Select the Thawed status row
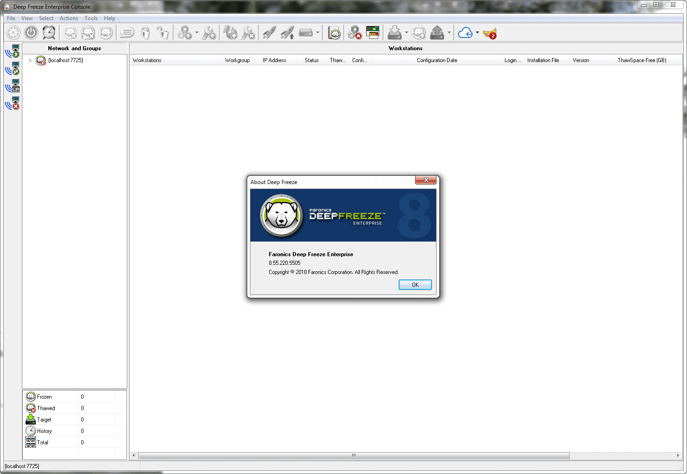687x474 pixels. click(75, 408)
